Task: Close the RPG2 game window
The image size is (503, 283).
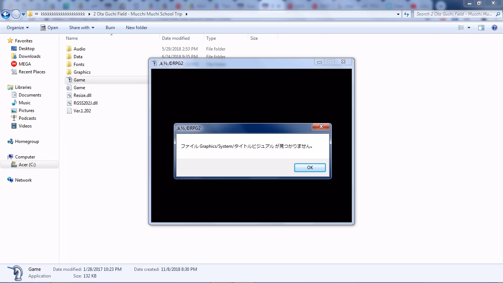Action: point(343,62)
